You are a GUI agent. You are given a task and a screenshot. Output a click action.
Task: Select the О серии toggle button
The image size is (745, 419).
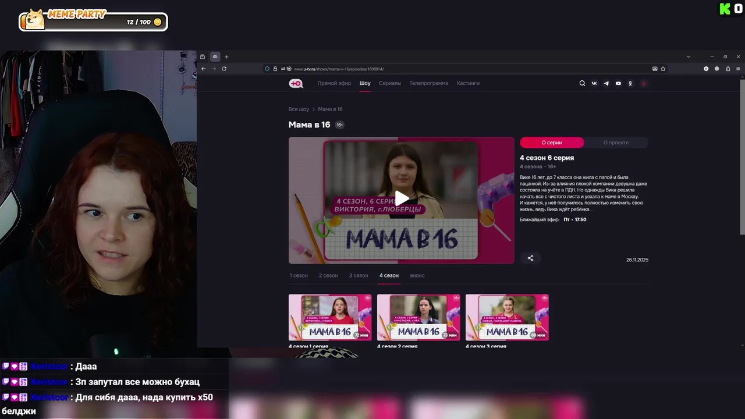pyautogui.click(x=552, y=143)
